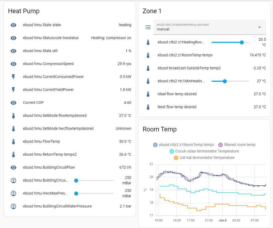Click the thermometer icon for OutsideTemp temp2
Screen dimensions: 273x228
pos(148,68)
